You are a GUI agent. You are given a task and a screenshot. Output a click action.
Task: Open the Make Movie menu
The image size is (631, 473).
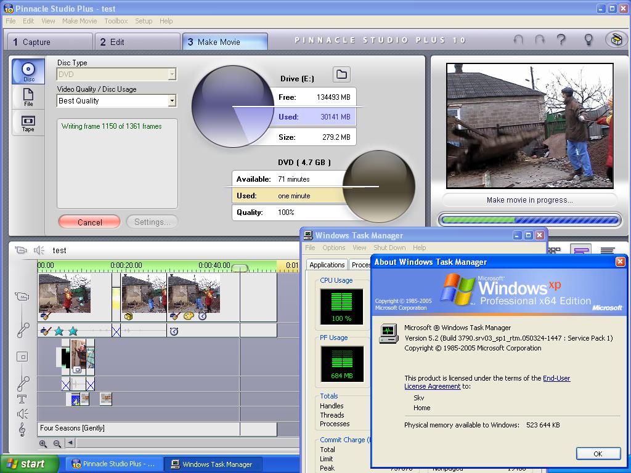(x=79, y=21)
